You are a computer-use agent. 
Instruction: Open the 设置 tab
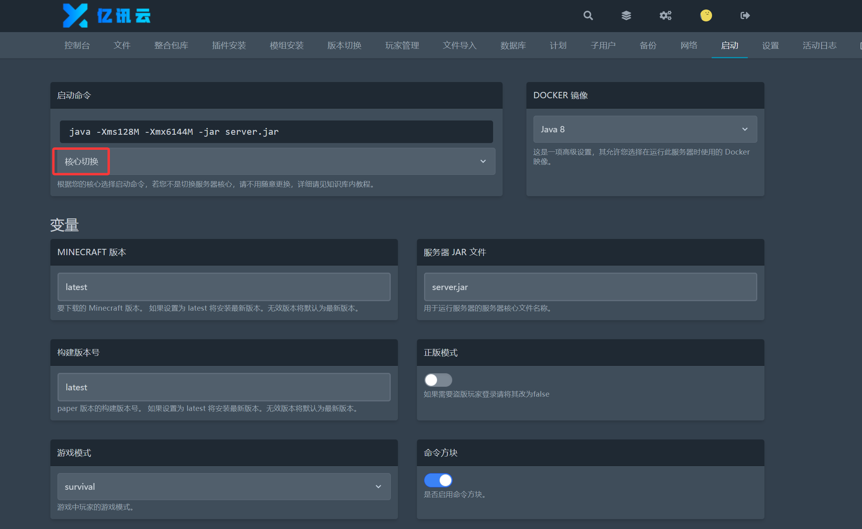pyautogui.click(x=770, y=46)
